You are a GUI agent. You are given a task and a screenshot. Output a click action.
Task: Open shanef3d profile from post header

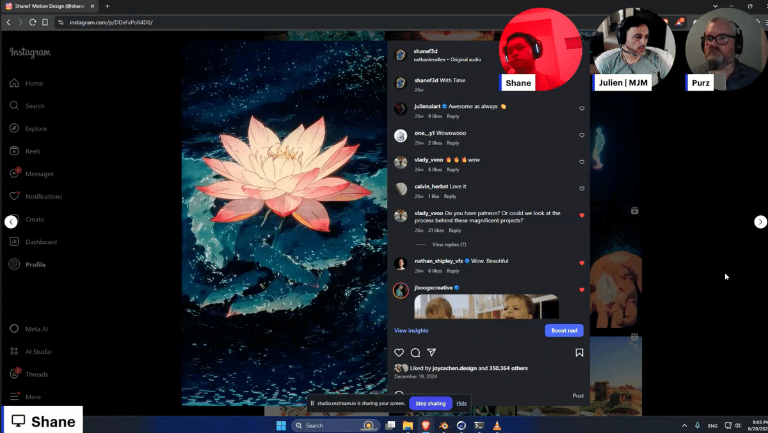click(426, 52)
